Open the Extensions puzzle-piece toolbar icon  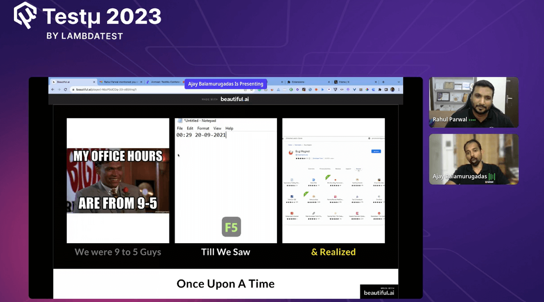[x=380, y=89]
